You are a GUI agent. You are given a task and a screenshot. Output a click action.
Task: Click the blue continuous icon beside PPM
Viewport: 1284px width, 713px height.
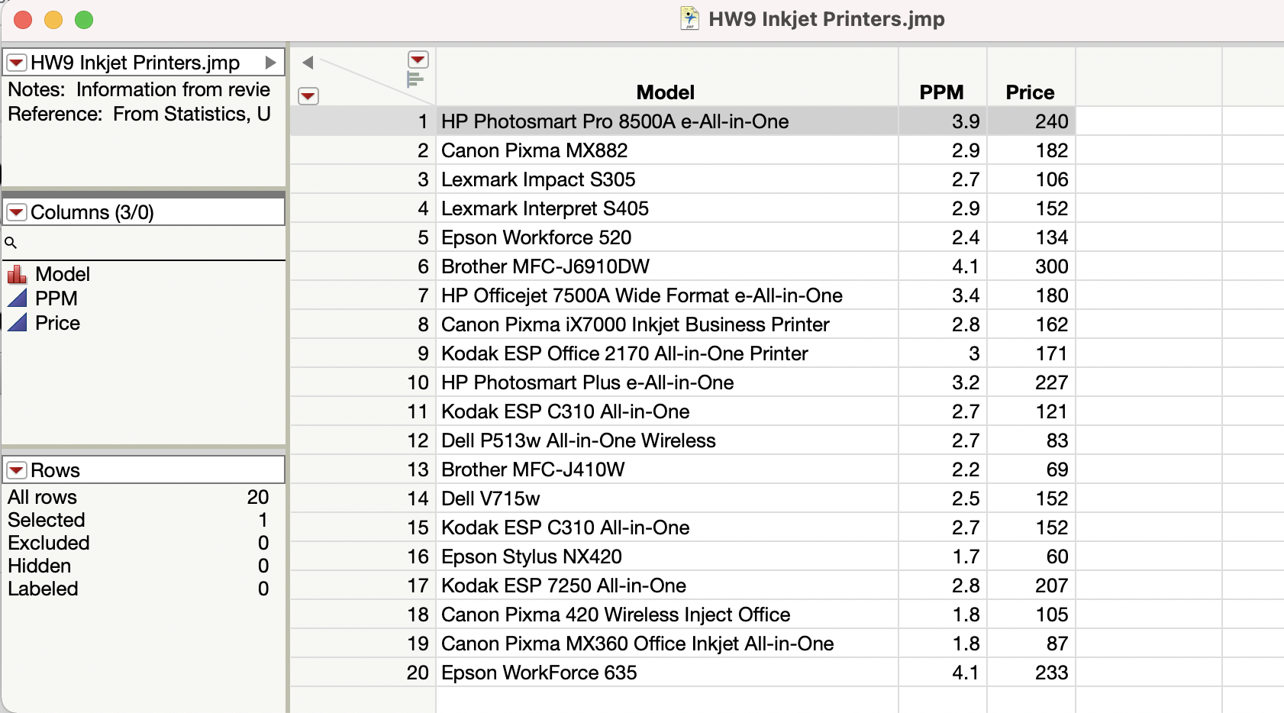(18, 298)
